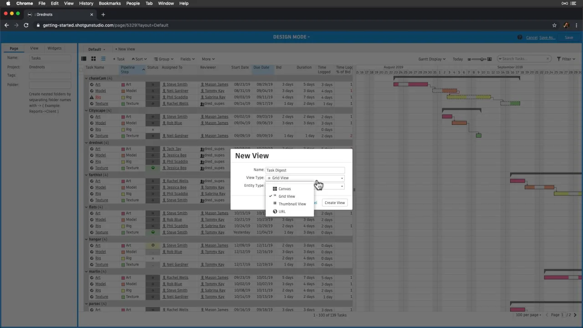Click the small squares icon beside Thumbnail View
583x328 pixels.
coord(275,204)
